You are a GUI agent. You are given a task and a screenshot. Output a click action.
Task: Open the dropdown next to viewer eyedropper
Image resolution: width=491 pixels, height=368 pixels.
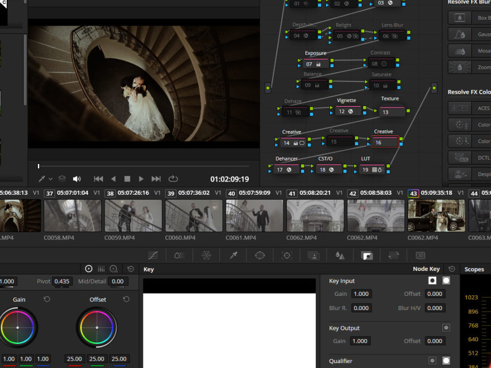click(x=51, y=179)
